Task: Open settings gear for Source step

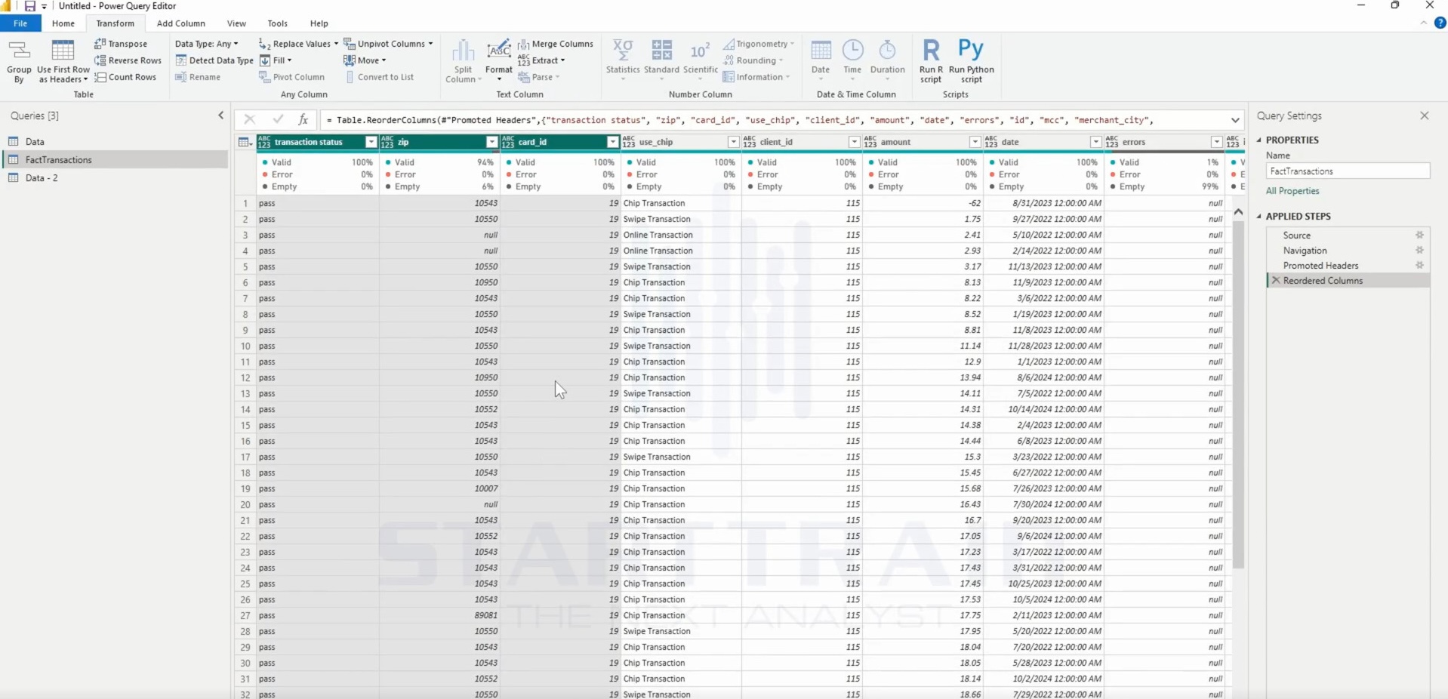Action: pyautogui.click(x=1419, y=236)
